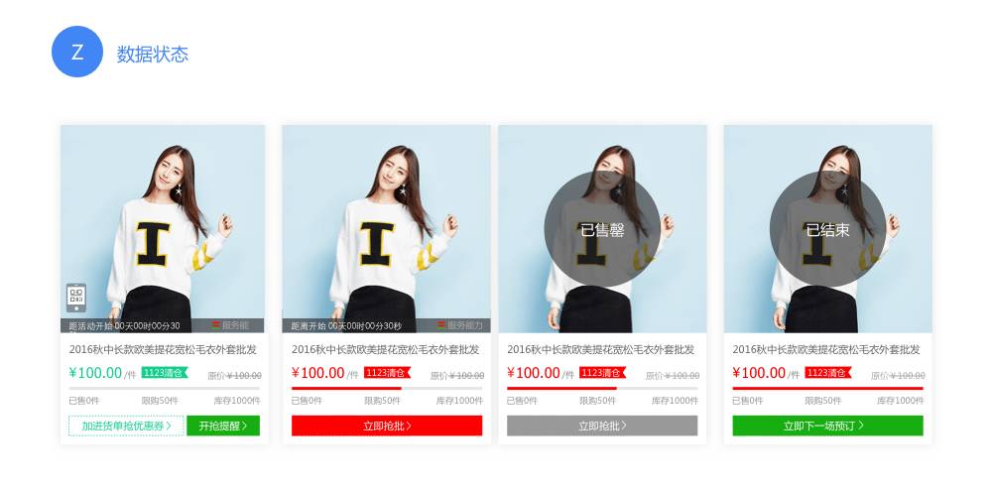Click 服务能力 icon on second product image
This screenshot has width=992, height=486.
[460, 325]
